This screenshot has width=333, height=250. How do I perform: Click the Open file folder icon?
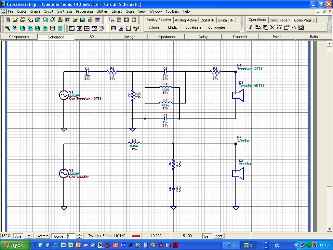15,20
